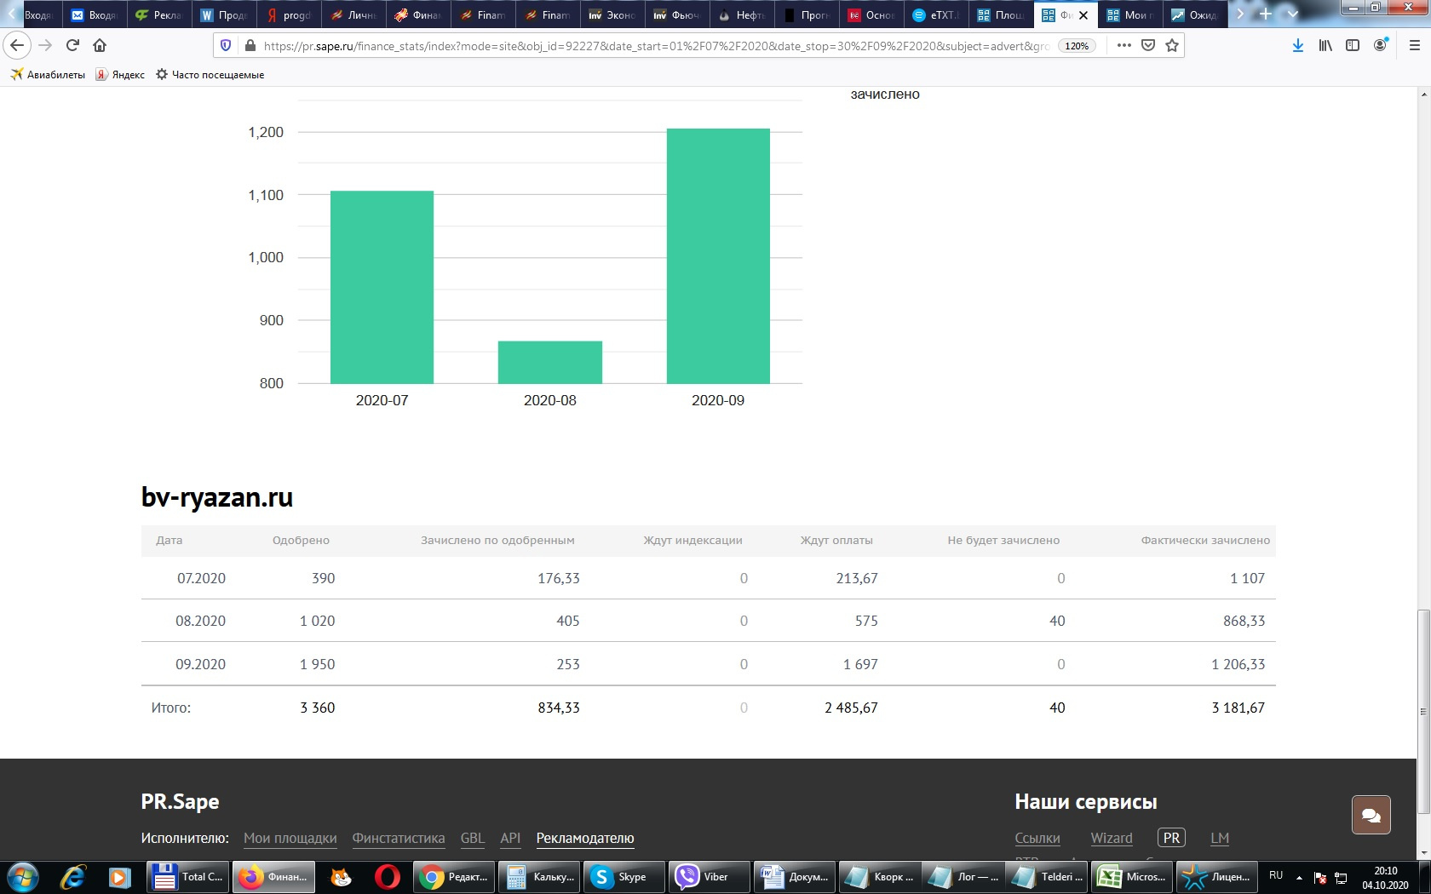Show the list of all tabs
This screenshot has width=1431, height=894.
[x=1293, y=14]
